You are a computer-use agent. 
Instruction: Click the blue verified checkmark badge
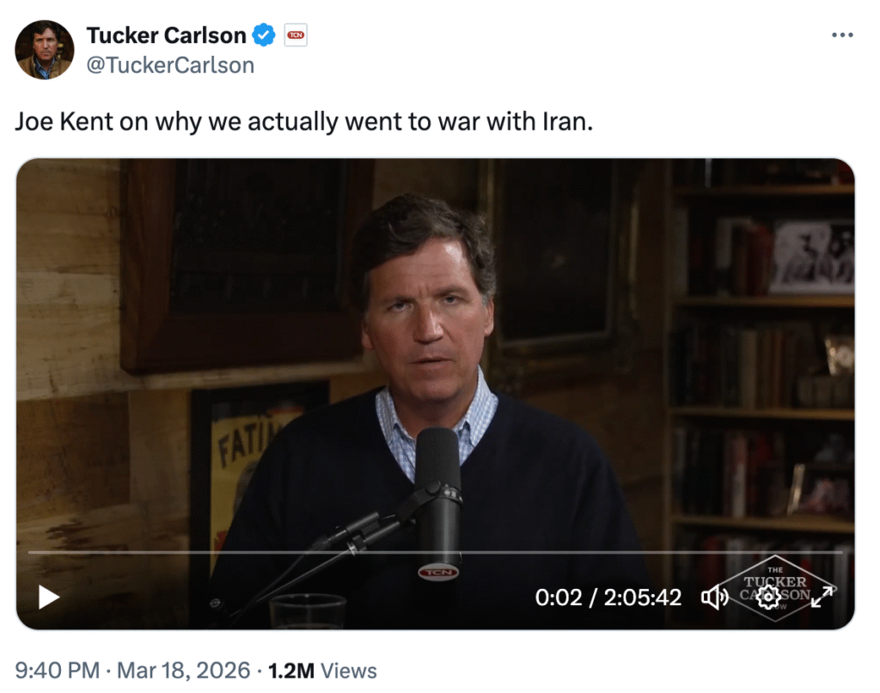(264, 35)
